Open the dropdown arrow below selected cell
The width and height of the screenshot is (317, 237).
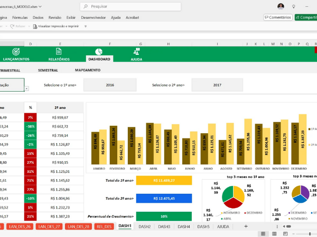pos(26,89)
